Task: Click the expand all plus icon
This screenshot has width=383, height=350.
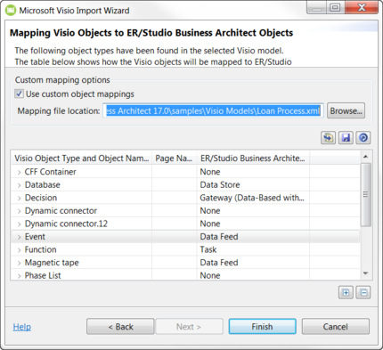Action: pyautogui.click(x=346, y=293)
